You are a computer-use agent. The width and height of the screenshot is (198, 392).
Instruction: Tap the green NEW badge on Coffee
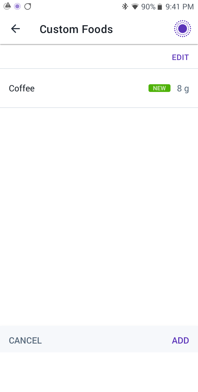point(159,88)
